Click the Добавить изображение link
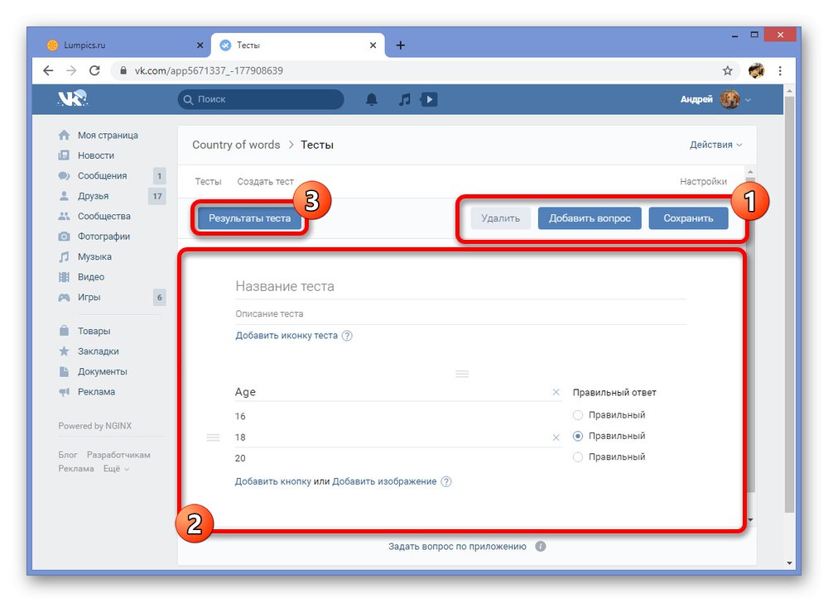This screenshot has height=602, width=828. (384, 482)
